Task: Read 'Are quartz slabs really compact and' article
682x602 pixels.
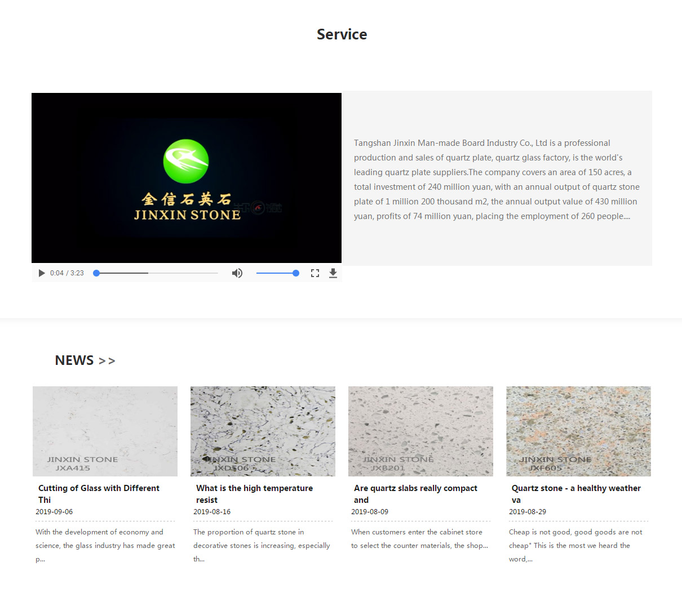Action: [x=415, y=494]
